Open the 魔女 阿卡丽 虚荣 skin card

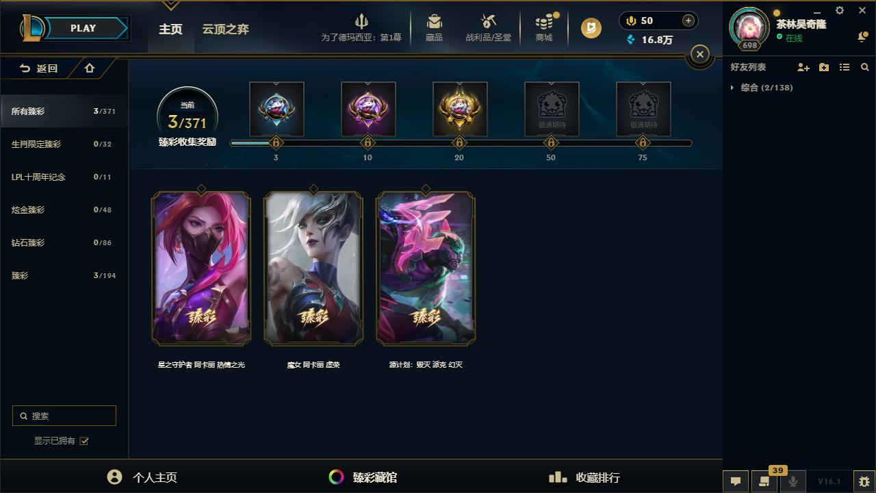[x=313, y=268]
